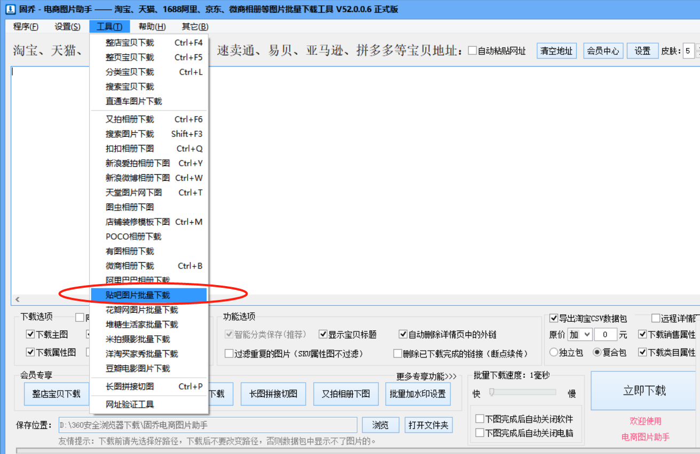Enable 下图完成后自动关闭软件 checkbox

pyautogui.click(x=480, y=419)
